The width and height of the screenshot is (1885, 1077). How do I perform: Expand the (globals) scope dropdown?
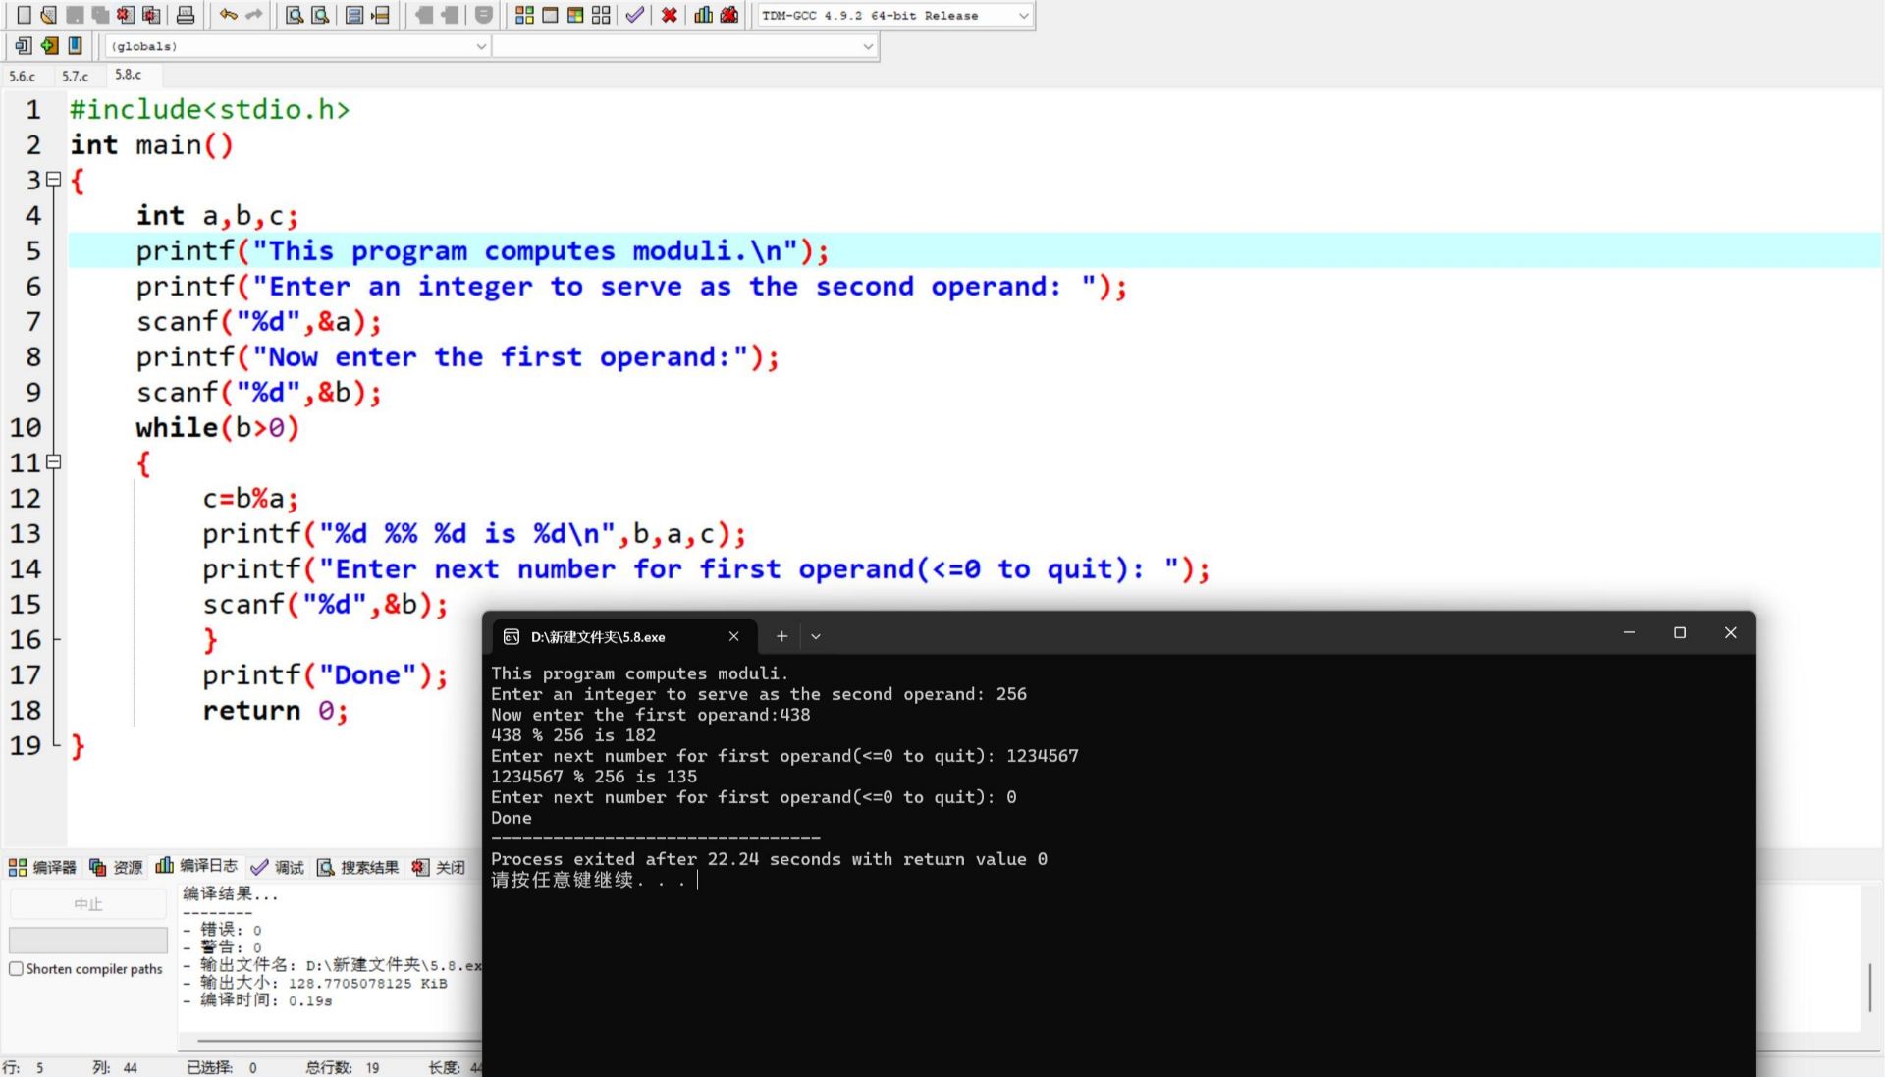[481, 46]
